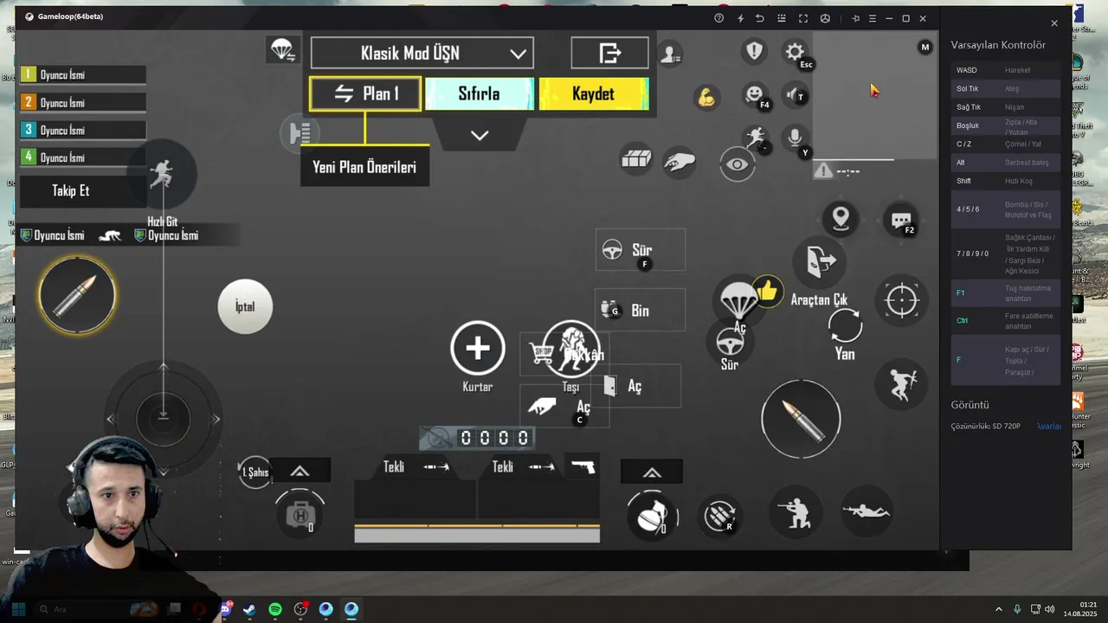Select the second Oyuncu İsmi player row

[83, 103]
